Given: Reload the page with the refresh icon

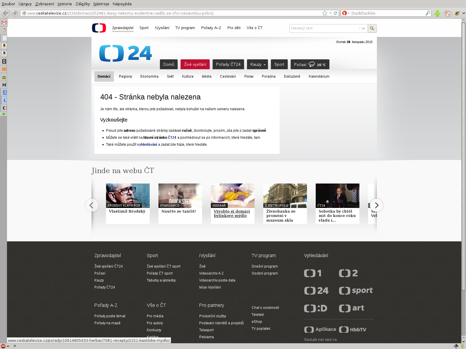Looking at the screenshot, I should coord(335,13).
